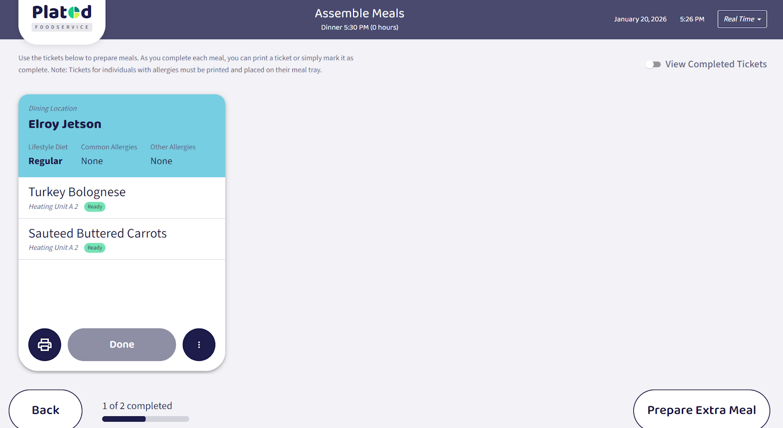
Task: Click the Regular lifestyle diet value
Action: (x=46, y=161)
